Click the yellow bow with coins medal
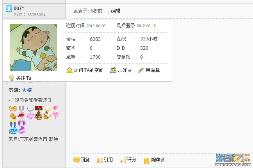Screen dimensions: 253x168 coord(13,113)
